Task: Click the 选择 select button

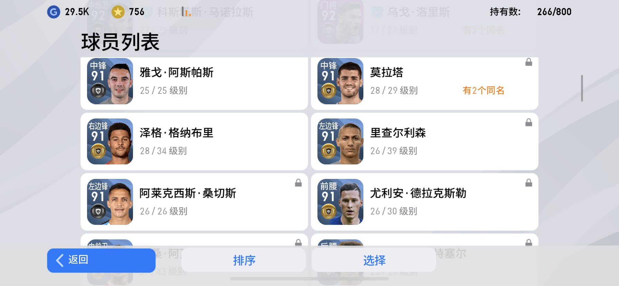Action: click(374, 260)
